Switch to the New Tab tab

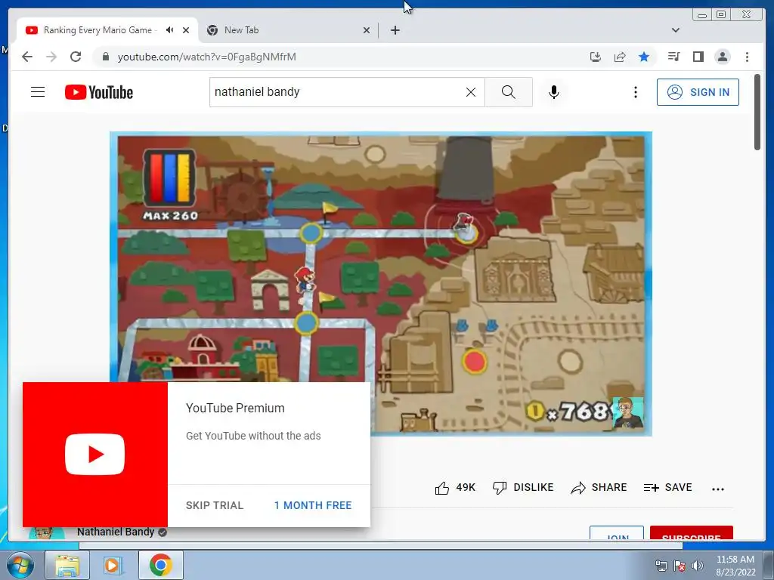(288, 30)
